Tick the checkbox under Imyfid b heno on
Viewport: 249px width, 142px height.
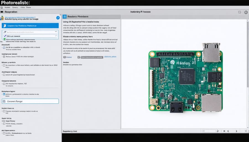point(4,111)
